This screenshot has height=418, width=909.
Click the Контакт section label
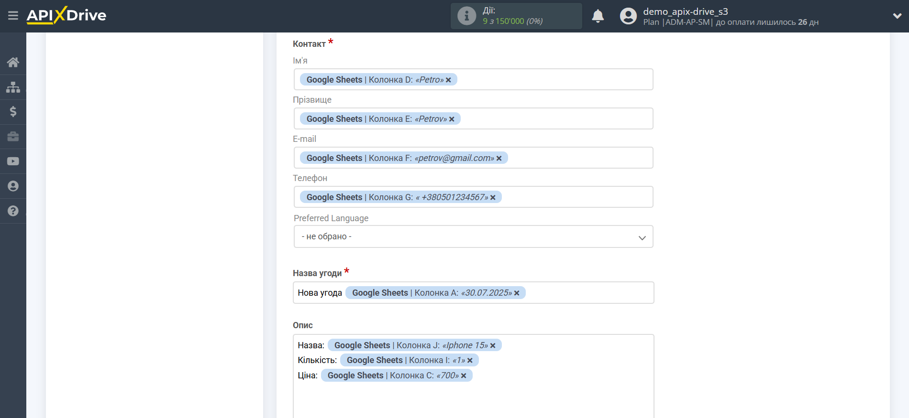[309, 44]
